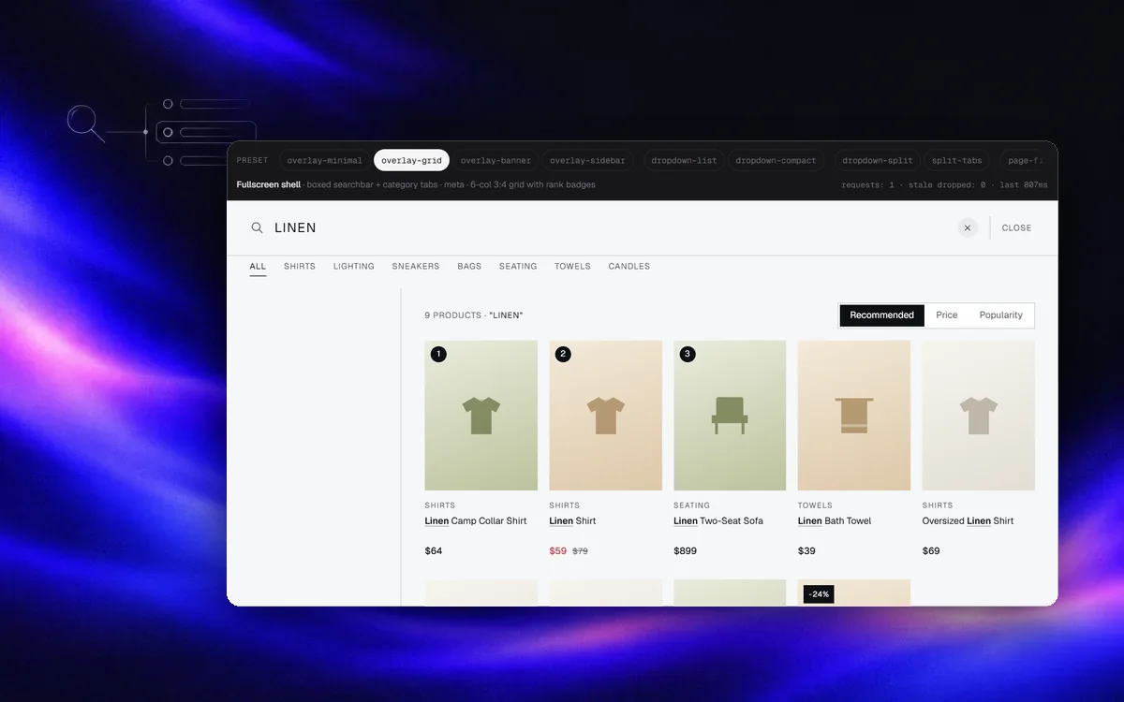Sort results by Recommended

coord(882,315)
